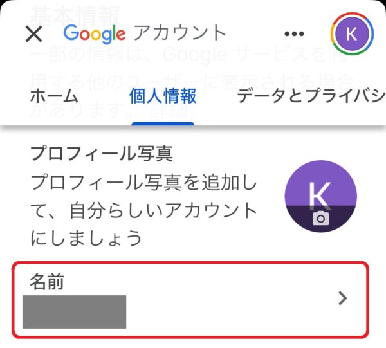Switch to データとプライバシー tab
The height and width of the screenshot is (348, 386).
(311, 96)
